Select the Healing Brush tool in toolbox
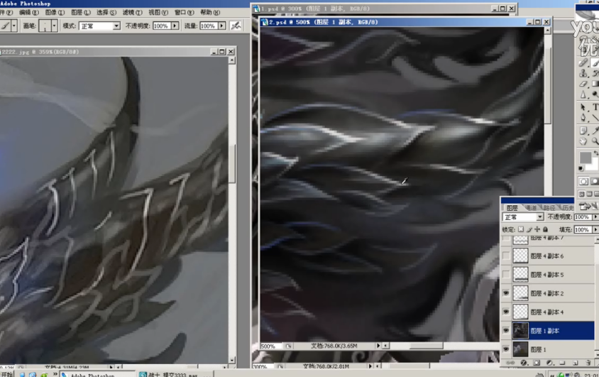599x377 pixels. [x=583, y=63]
